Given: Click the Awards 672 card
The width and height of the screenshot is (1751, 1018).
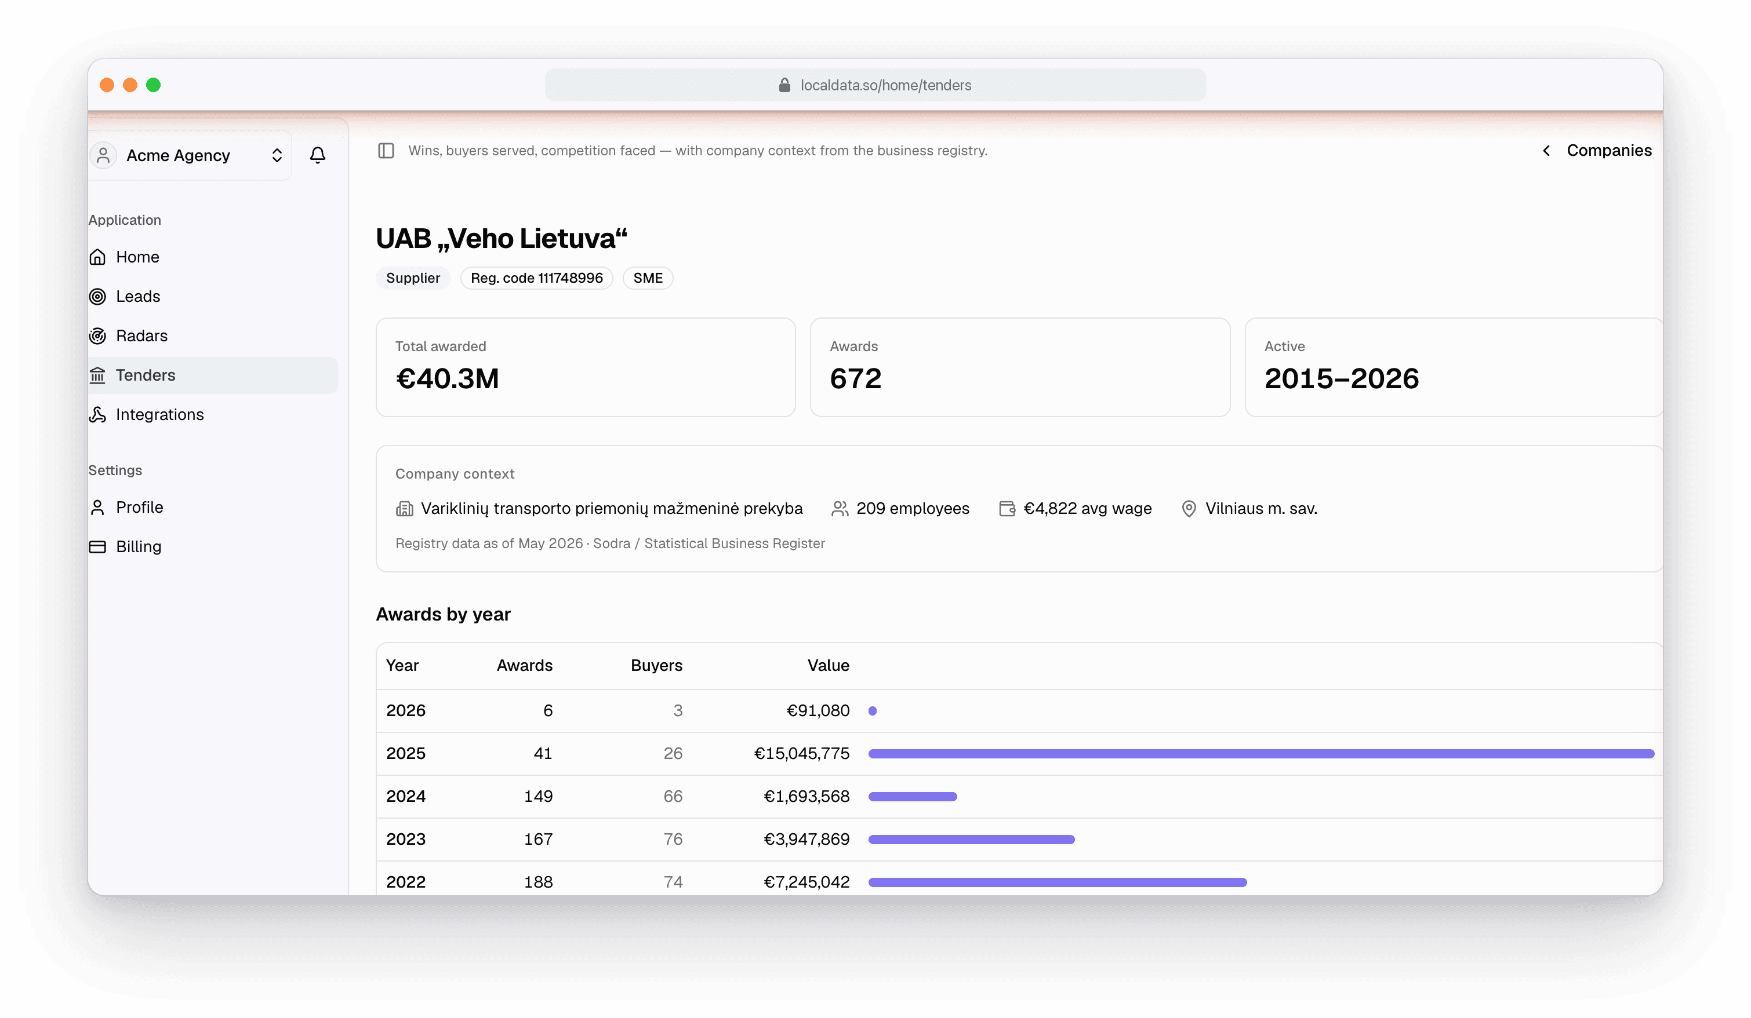Looking at the screenshot, I should click(x=1020, y=367).
